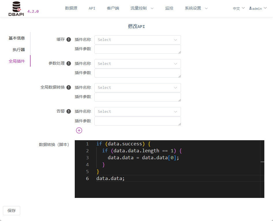Click the 缓存 plugin parameters text area
The width and height of the screenshot is (273, 221).
[x=138, y=49]
